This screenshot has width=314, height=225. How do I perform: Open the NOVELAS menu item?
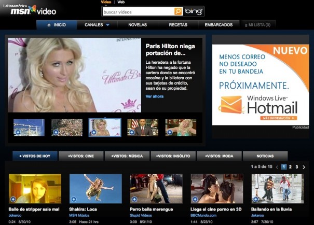pos(138,25)
